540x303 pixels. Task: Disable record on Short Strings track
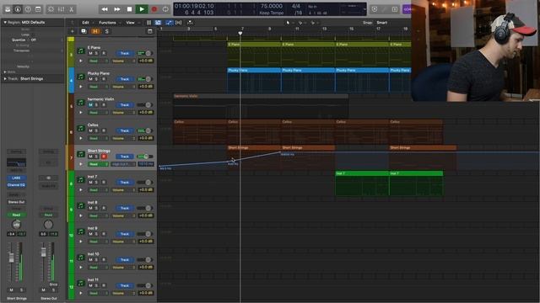(x=104, y=157)
